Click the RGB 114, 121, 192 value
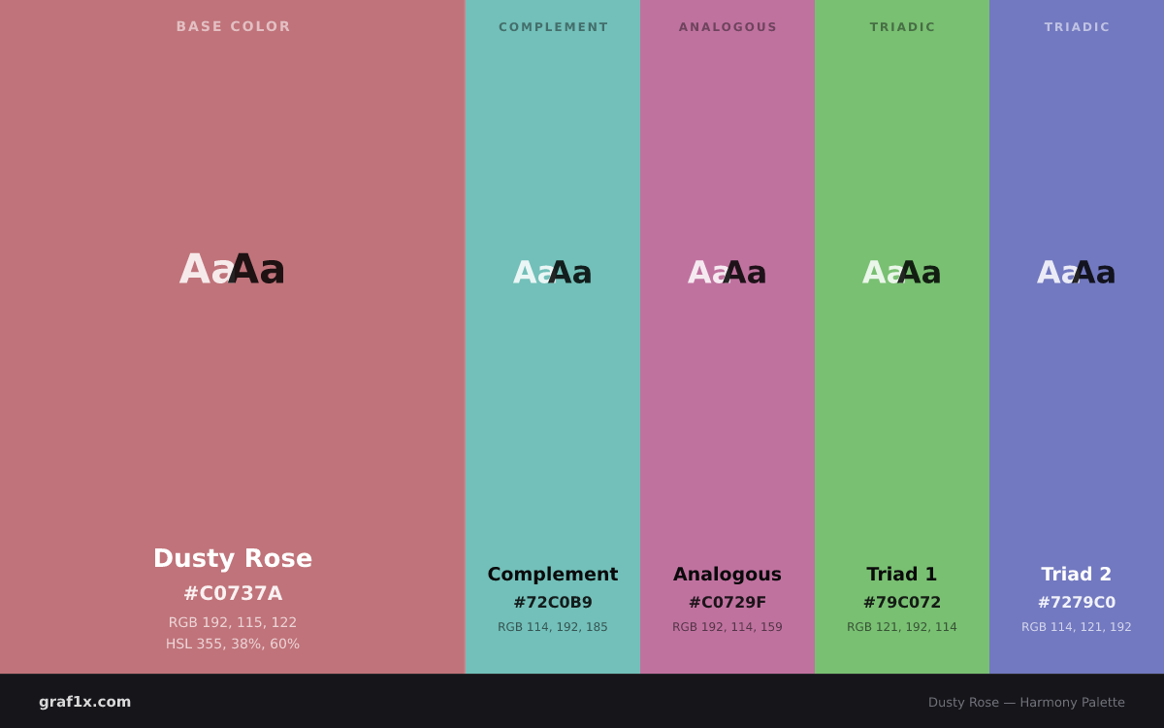This screenshot has width=1164, height=728. 1077,627
